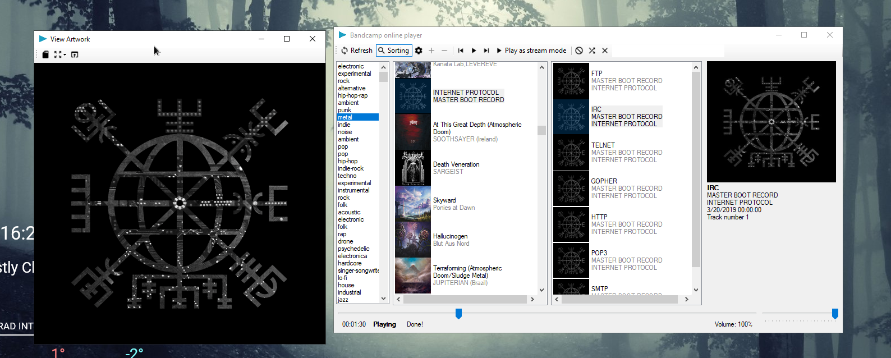Open the Sorting search button
Screen dimensions: 891x358
[x=394, y=51]
